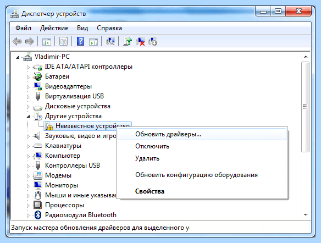Click the scrollbar down arrow
Image resolution: width=321 pixels, height=243 pixels.
(x=306, y=215)
